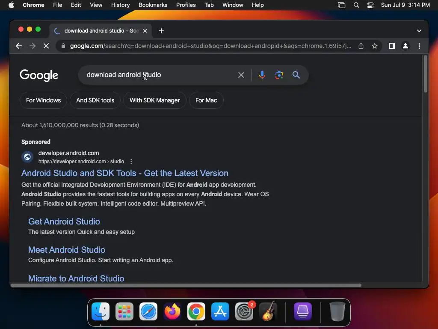Open the Tab menu
Viewport: 438px width, 329px height.
coord(209,5)
